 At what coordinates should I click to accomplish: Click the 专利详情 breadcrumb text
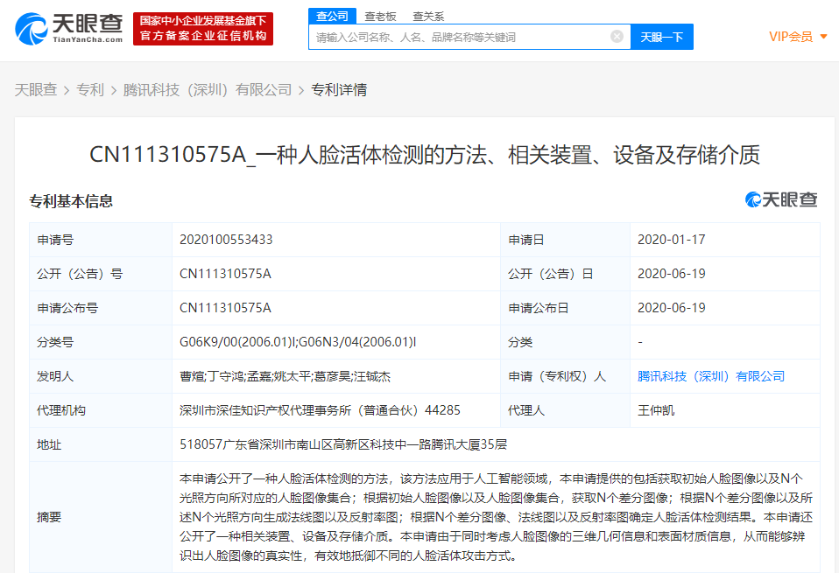(x=339, y=89)
